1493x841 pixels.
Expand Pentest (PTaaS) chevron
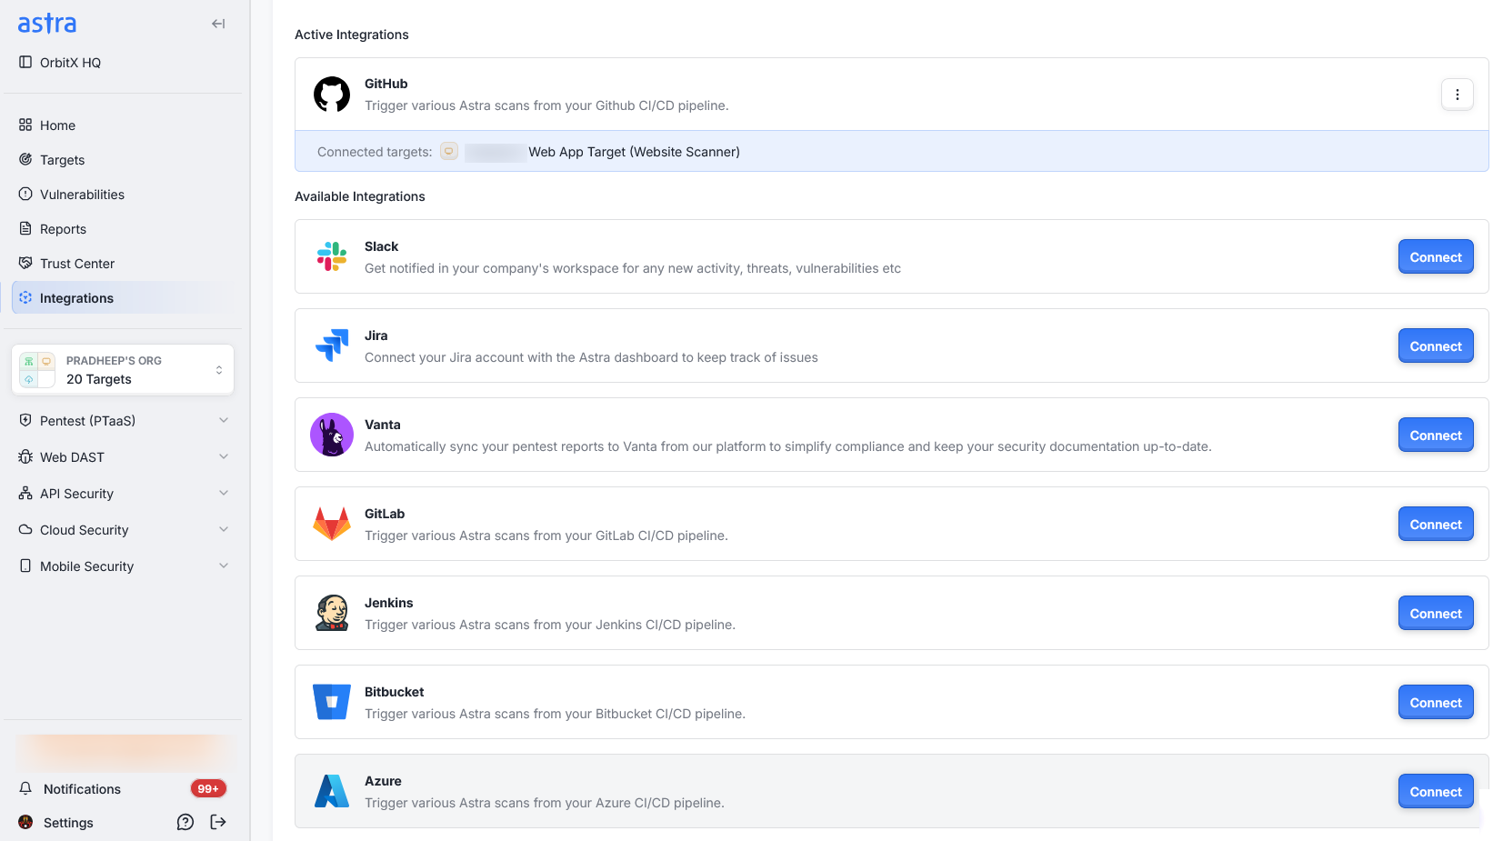pyautogui.click(x=224, y=420)
